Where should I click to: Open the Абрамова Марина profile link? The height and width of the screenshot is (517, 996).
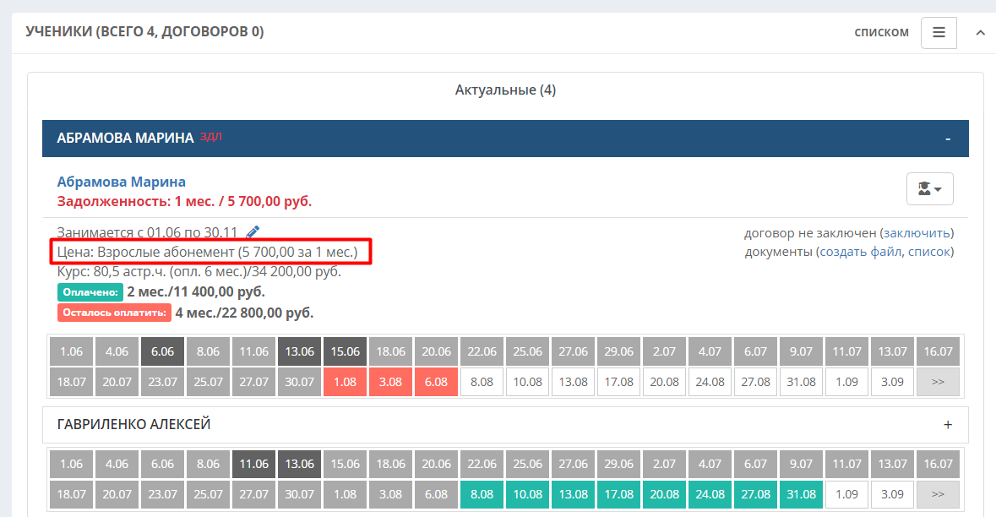(x=122, y=182)
